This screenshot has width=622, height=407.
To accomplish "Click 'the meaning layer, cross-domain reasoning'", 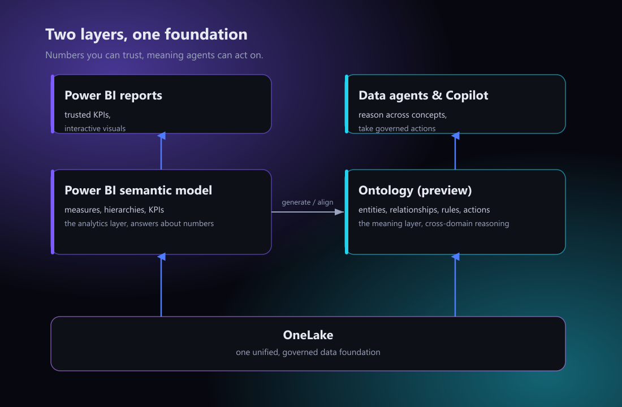I will coord(434,224).
